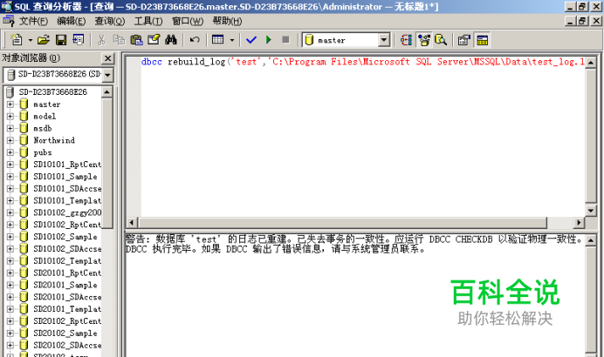Click the SD20101_RptCent database icon
604x357 pixels.
pos(24,273)
